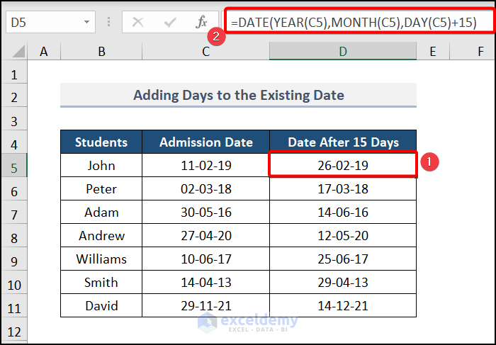The height and width of the screenshot is (345, 496).
Task: Click the Enter checkmark formula bar icon
Action: (170, 22)
